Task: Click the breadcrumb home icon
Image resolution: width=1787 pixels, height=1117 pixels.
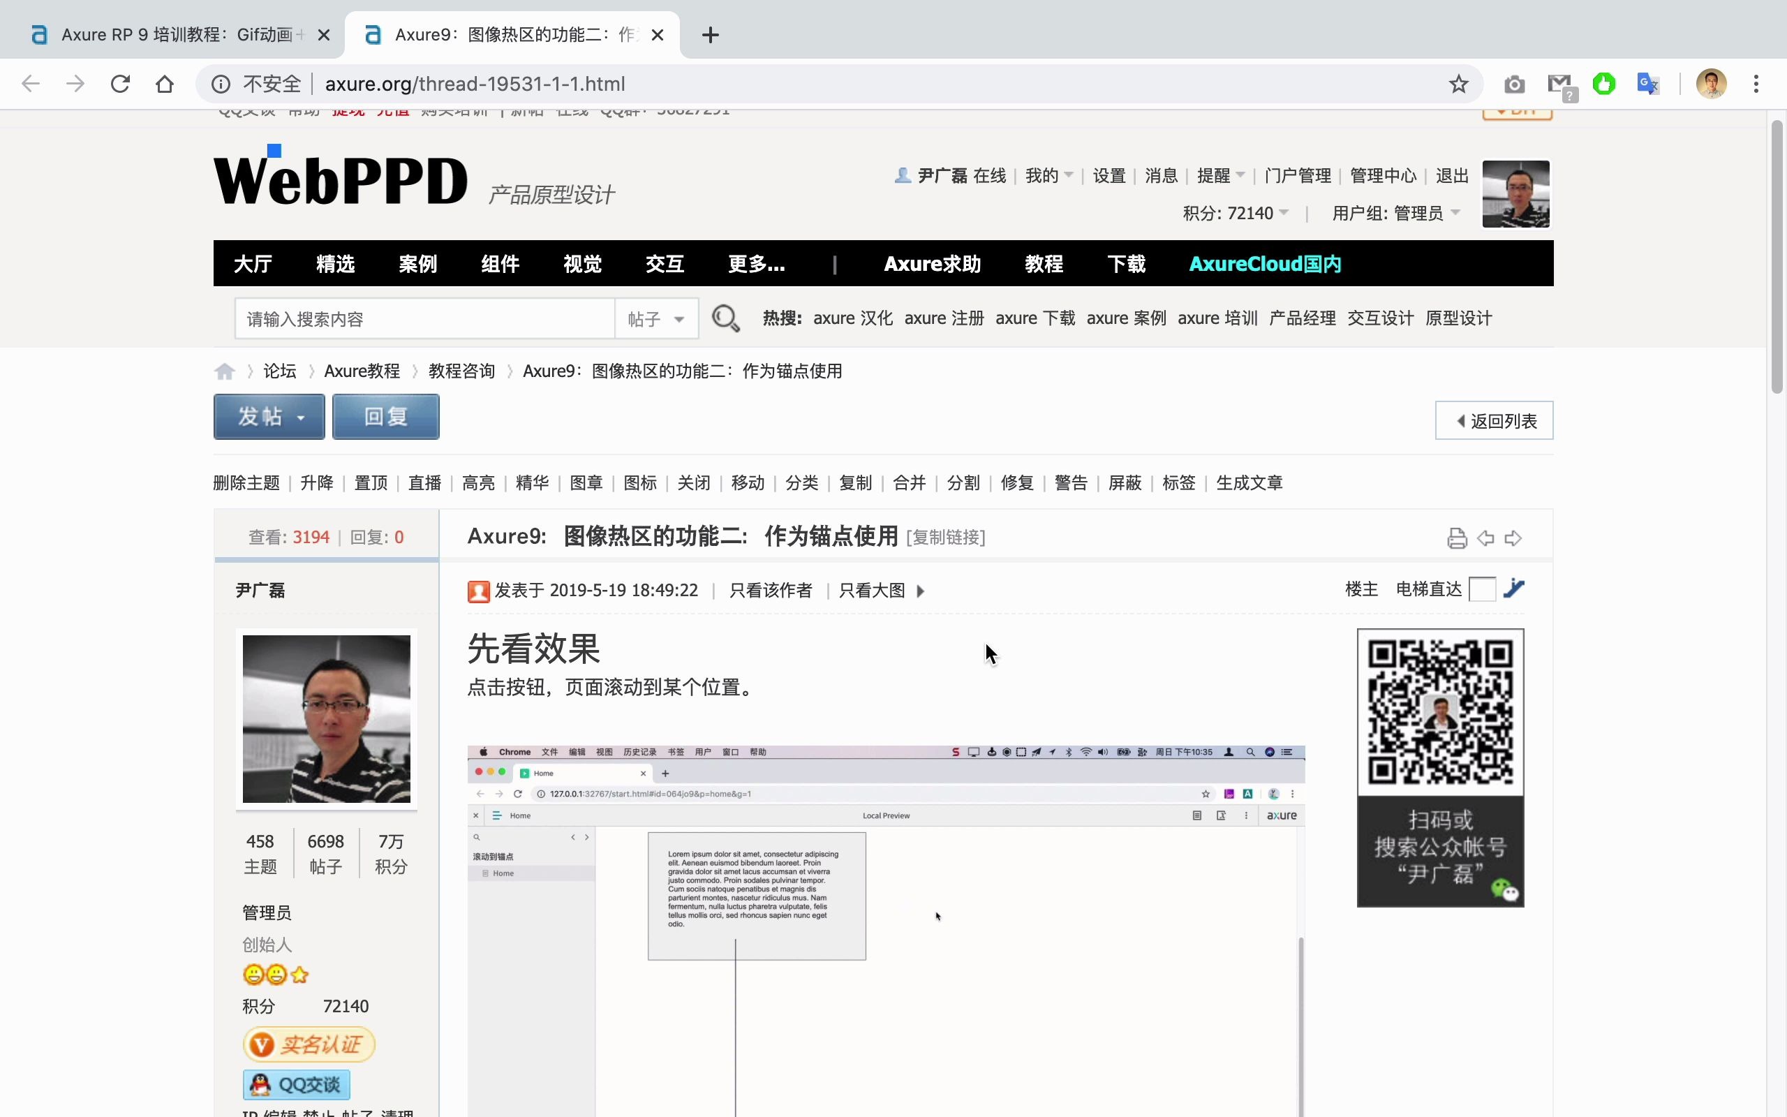Action: tap(225, 371)
